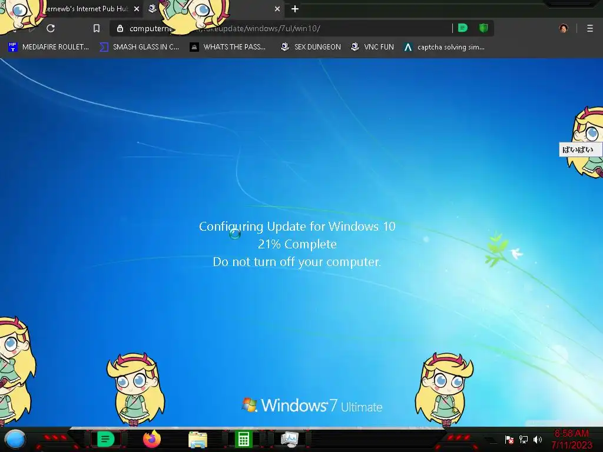Click the Star character at the bottom center-left
The height and width of the screenshot is (452, 603).
tap(136, 390)
